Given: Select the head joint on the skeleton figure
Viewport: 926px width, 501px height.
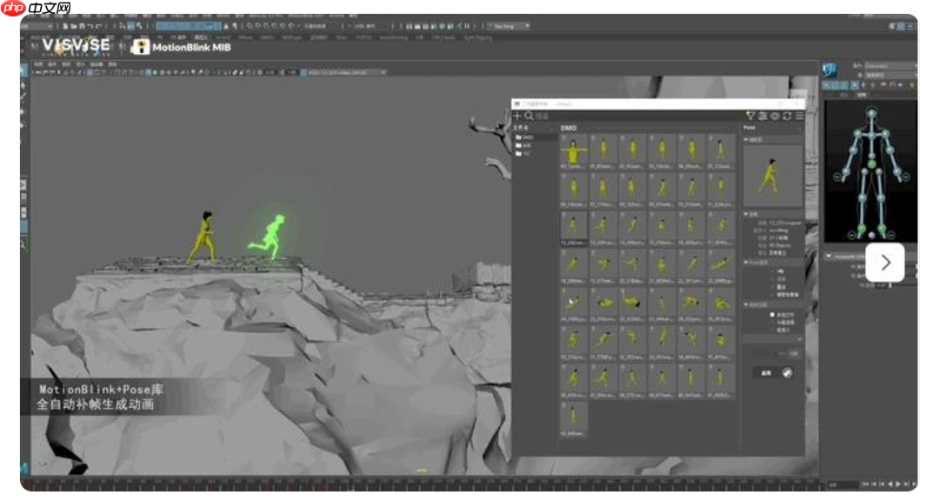Looking at the screenshot, I should point(871,113).
